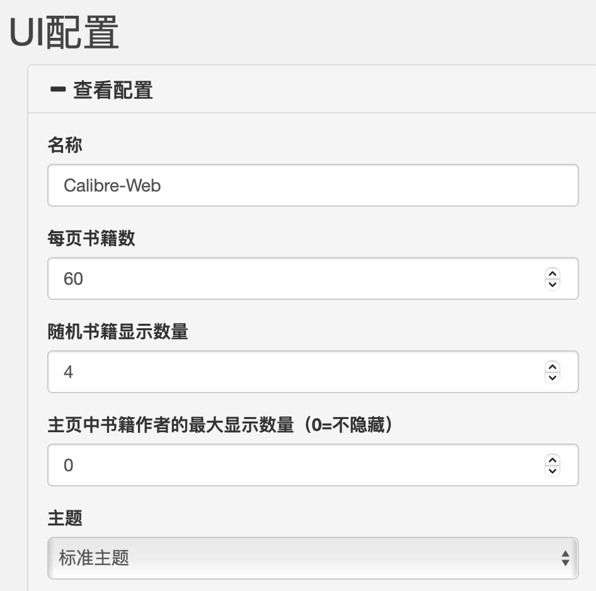The width and height of the screenshot is (596, 591).
Task: Decrement the random books count stepper
Action: tap(553, 377)
